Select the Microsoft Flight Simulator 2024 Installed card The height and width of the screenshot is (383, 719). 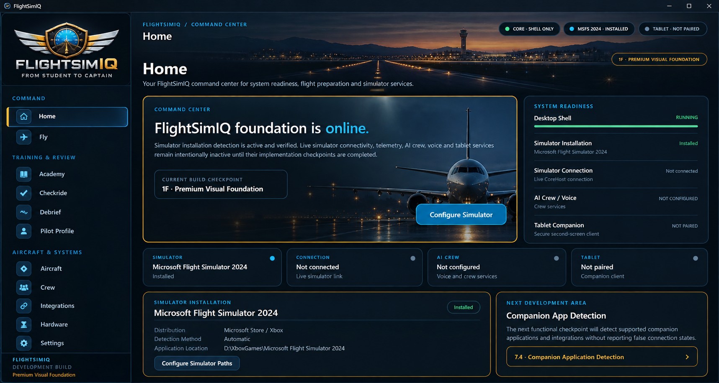click(x=212, y=267)
